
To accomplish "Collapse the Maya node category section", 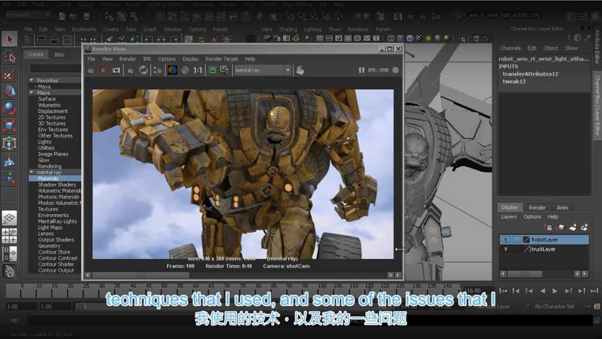I will [32, 92].
